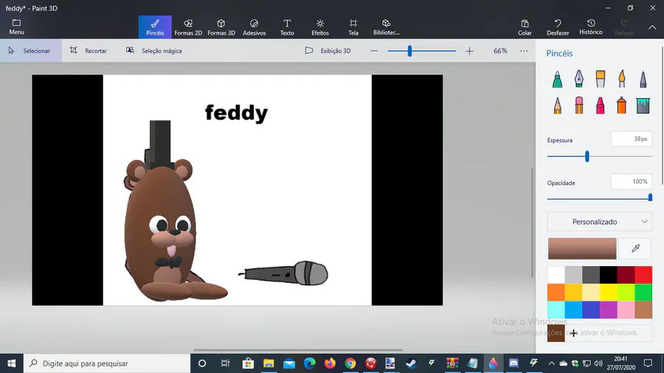
Task: Collapse the ribbon with the chevron
Action: point(652,27)
